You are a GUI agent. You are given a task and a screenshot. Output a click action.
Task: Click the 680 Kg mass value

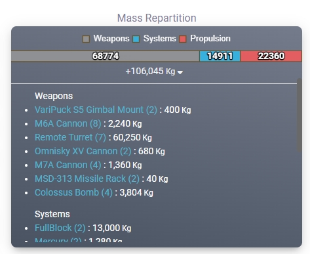pyautogui.click(x=151, y=151)
